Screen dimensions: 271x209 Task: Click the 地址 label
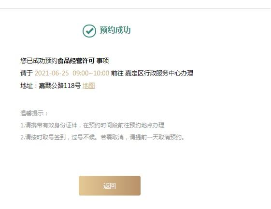click(27, 86)
